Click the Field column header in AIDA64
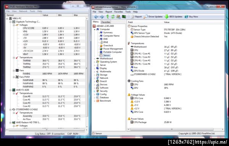Viewport: 229px width, 146px height. click(x=145, y=22)
